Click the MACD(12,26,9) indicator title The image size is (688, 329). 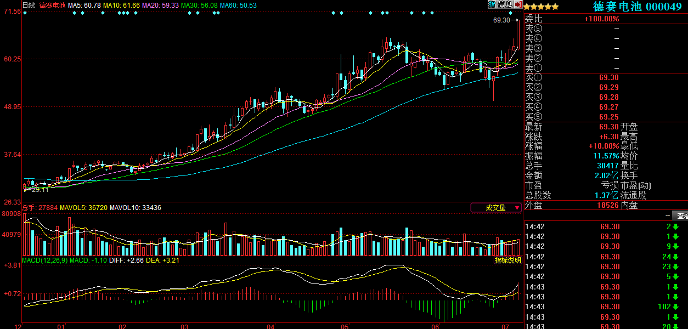(44, 260)
